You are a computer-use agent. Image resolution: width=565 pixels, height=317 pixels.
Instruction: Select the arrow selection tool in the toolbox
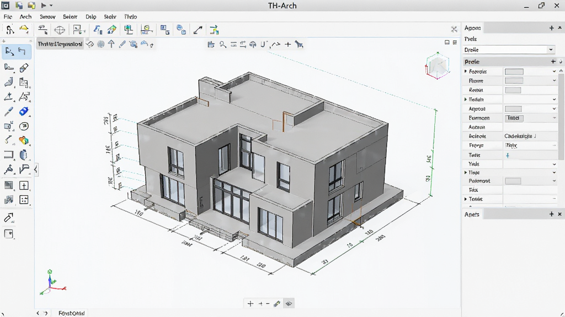(9, 52)
